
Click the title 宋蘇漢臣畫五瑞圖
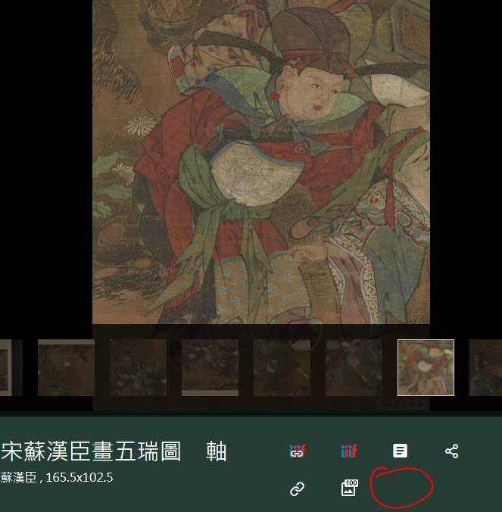91,452
